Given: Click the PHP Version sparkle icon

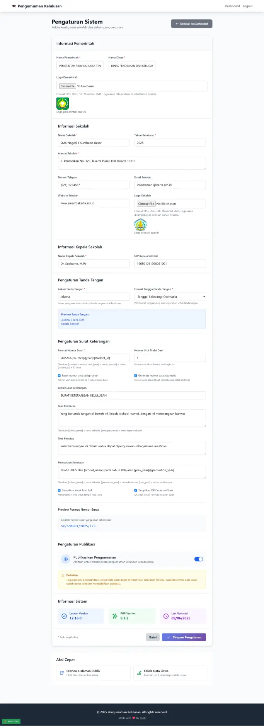Looking at the screenshot, I should pos(115,616).
